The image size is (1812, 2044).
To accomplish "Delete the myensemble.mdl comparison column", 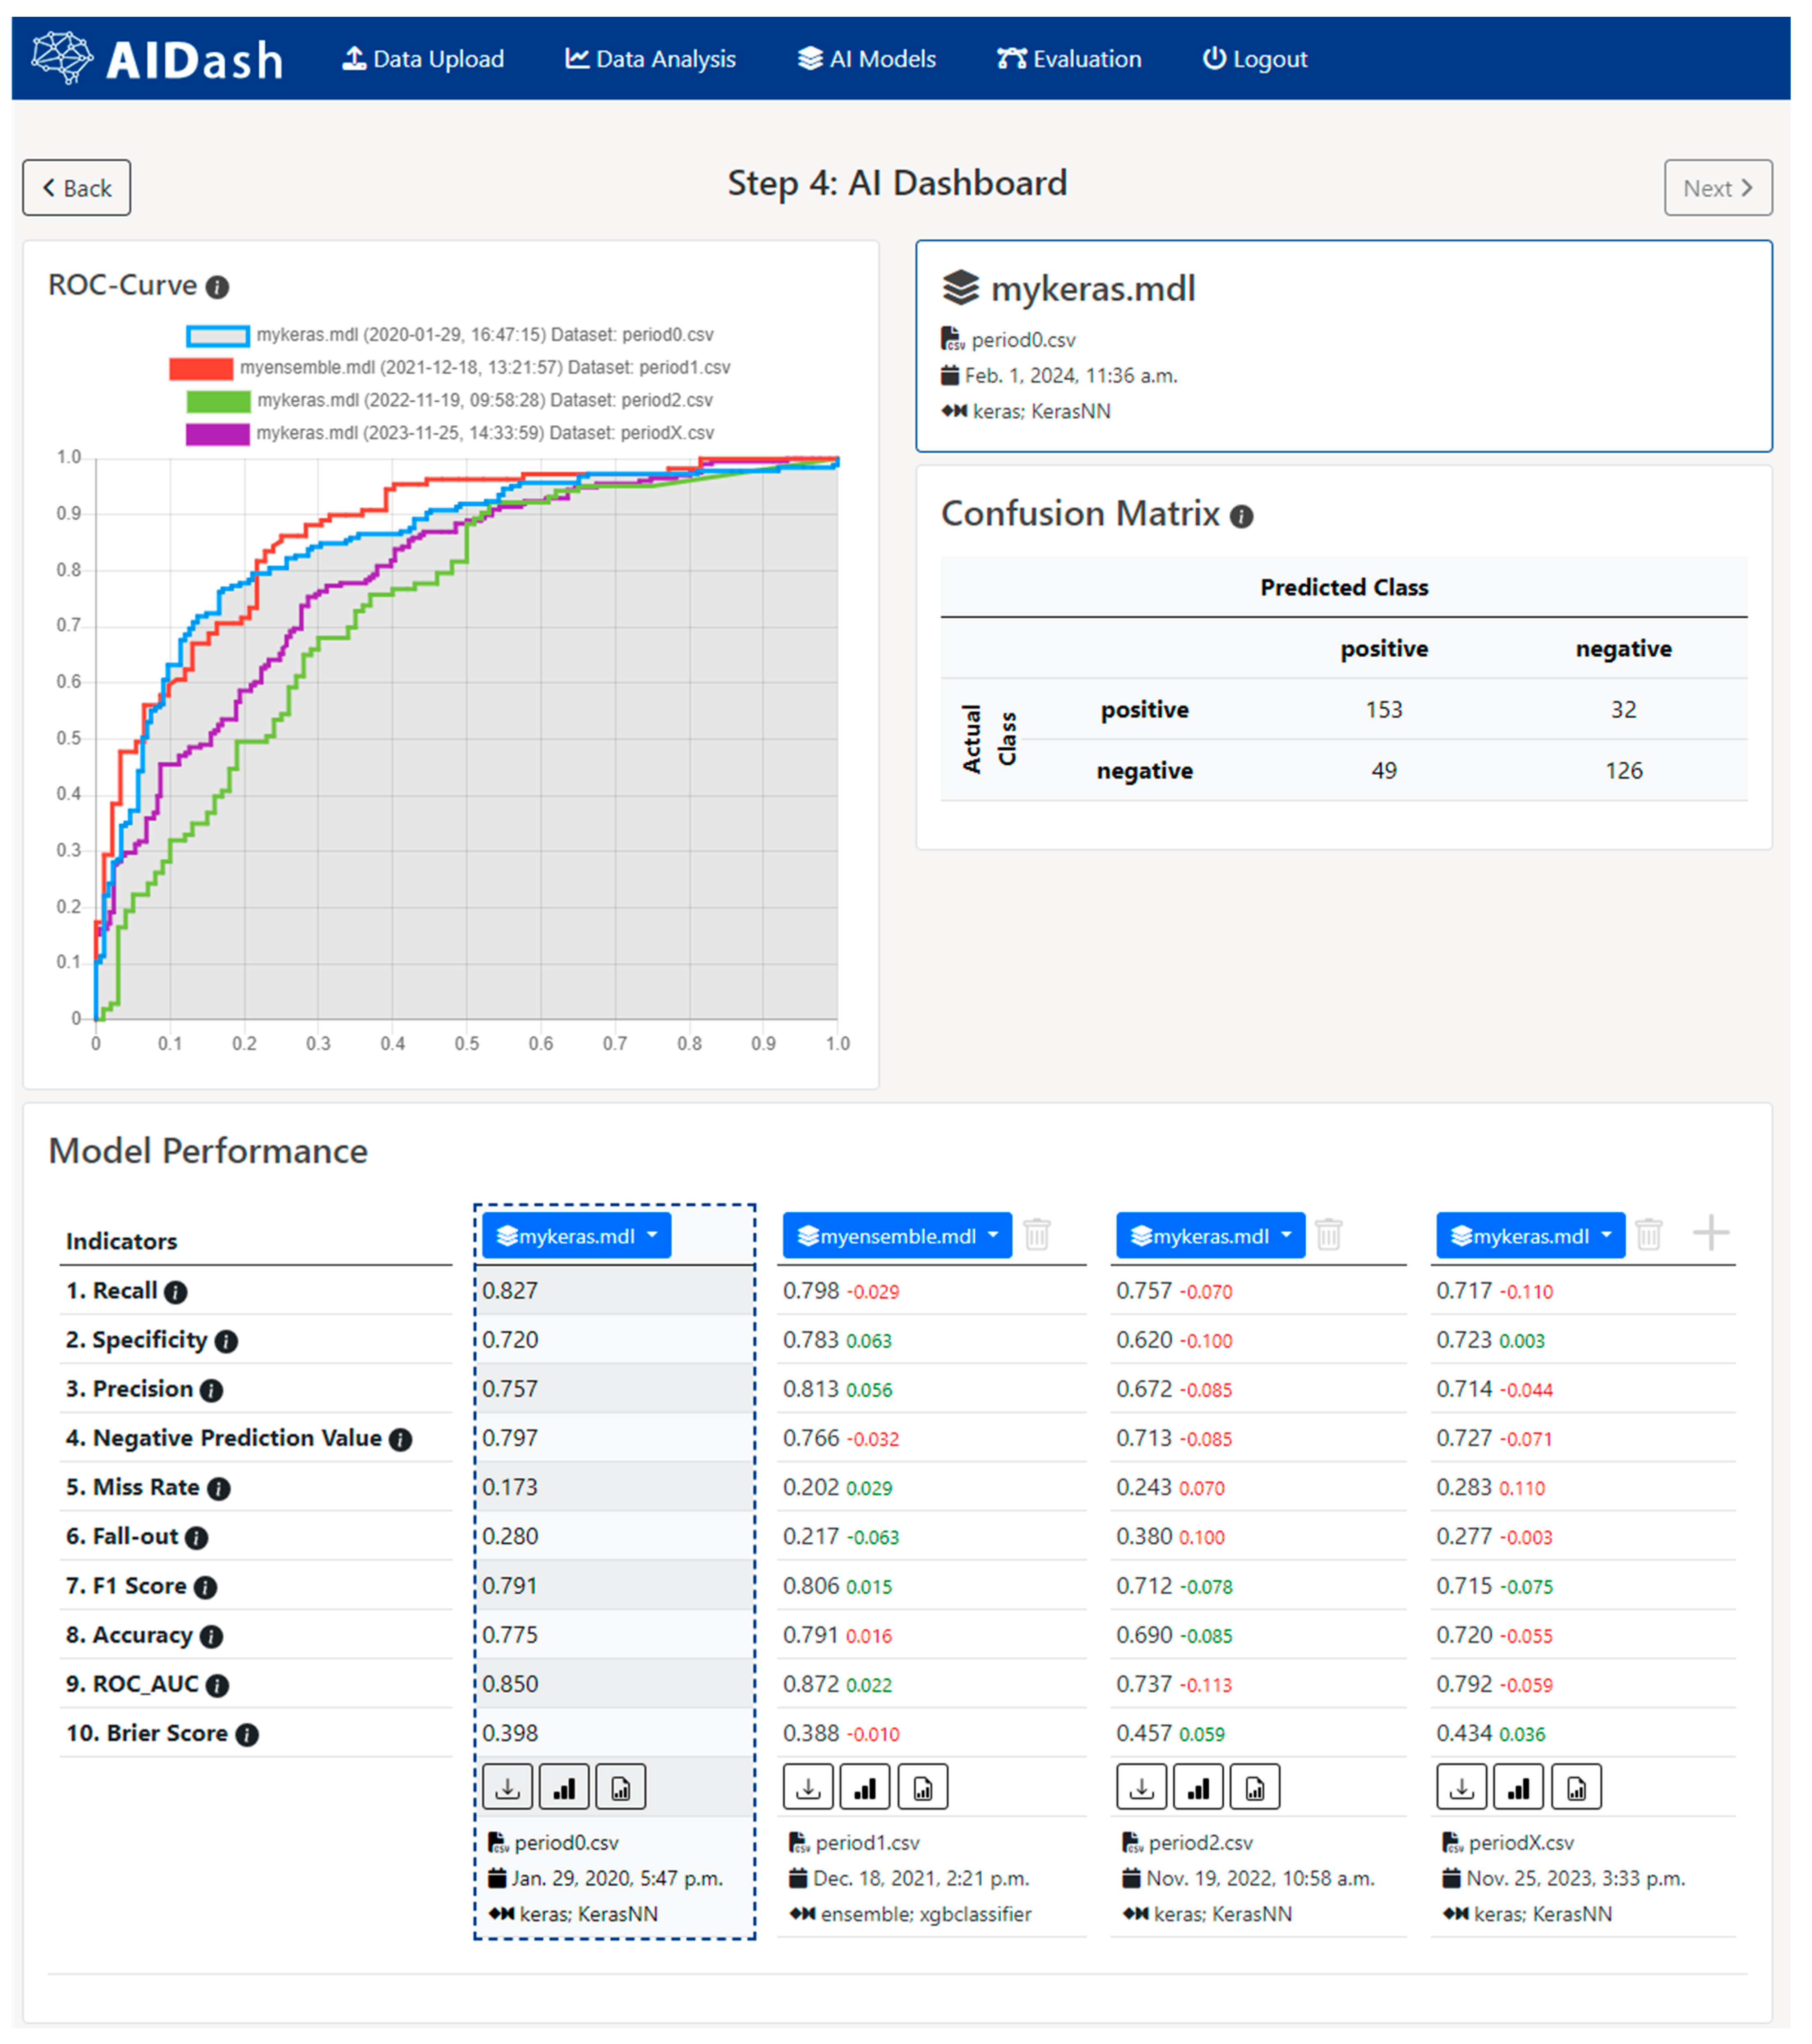I will pyautogui.click(x=1037, y=1235).
